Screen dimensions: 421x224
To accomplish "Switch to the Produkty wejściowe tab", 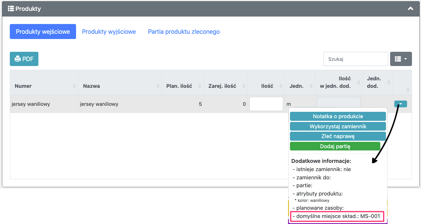I will click(43, 32).
